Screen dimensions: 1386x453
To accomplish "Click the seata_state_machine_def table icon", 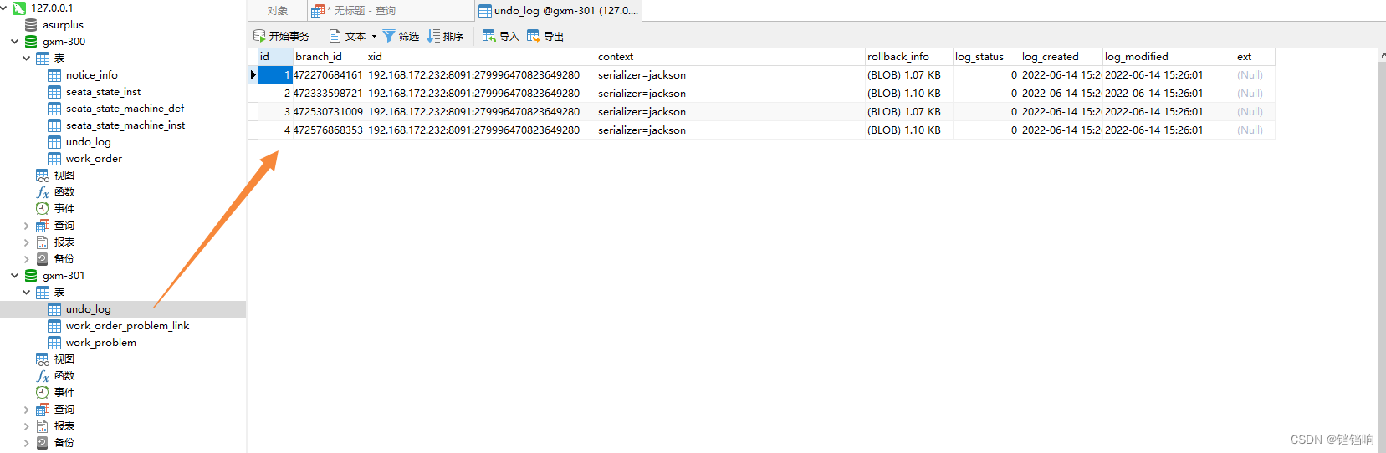I will (x=54, y=109).
